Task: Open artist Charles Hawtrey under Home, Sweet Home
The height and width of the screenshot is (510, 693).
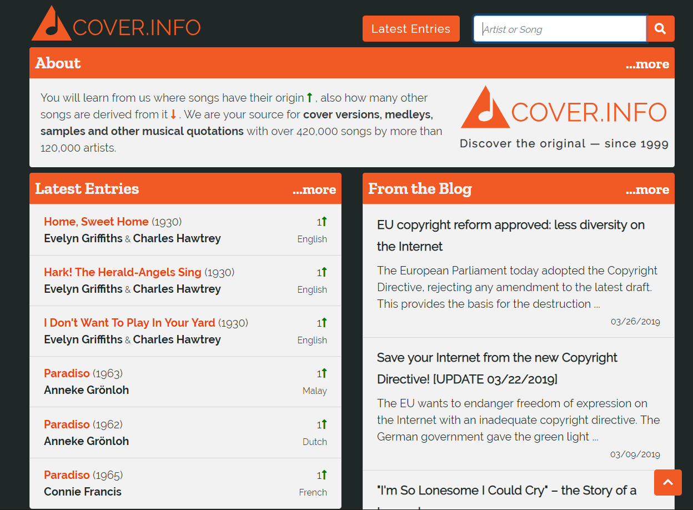Action: pos(177,238)
